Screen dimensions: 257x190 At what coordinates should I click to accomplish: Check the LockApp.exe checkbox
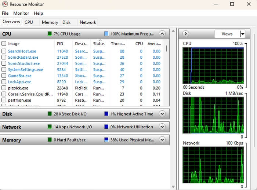[4, 82]
